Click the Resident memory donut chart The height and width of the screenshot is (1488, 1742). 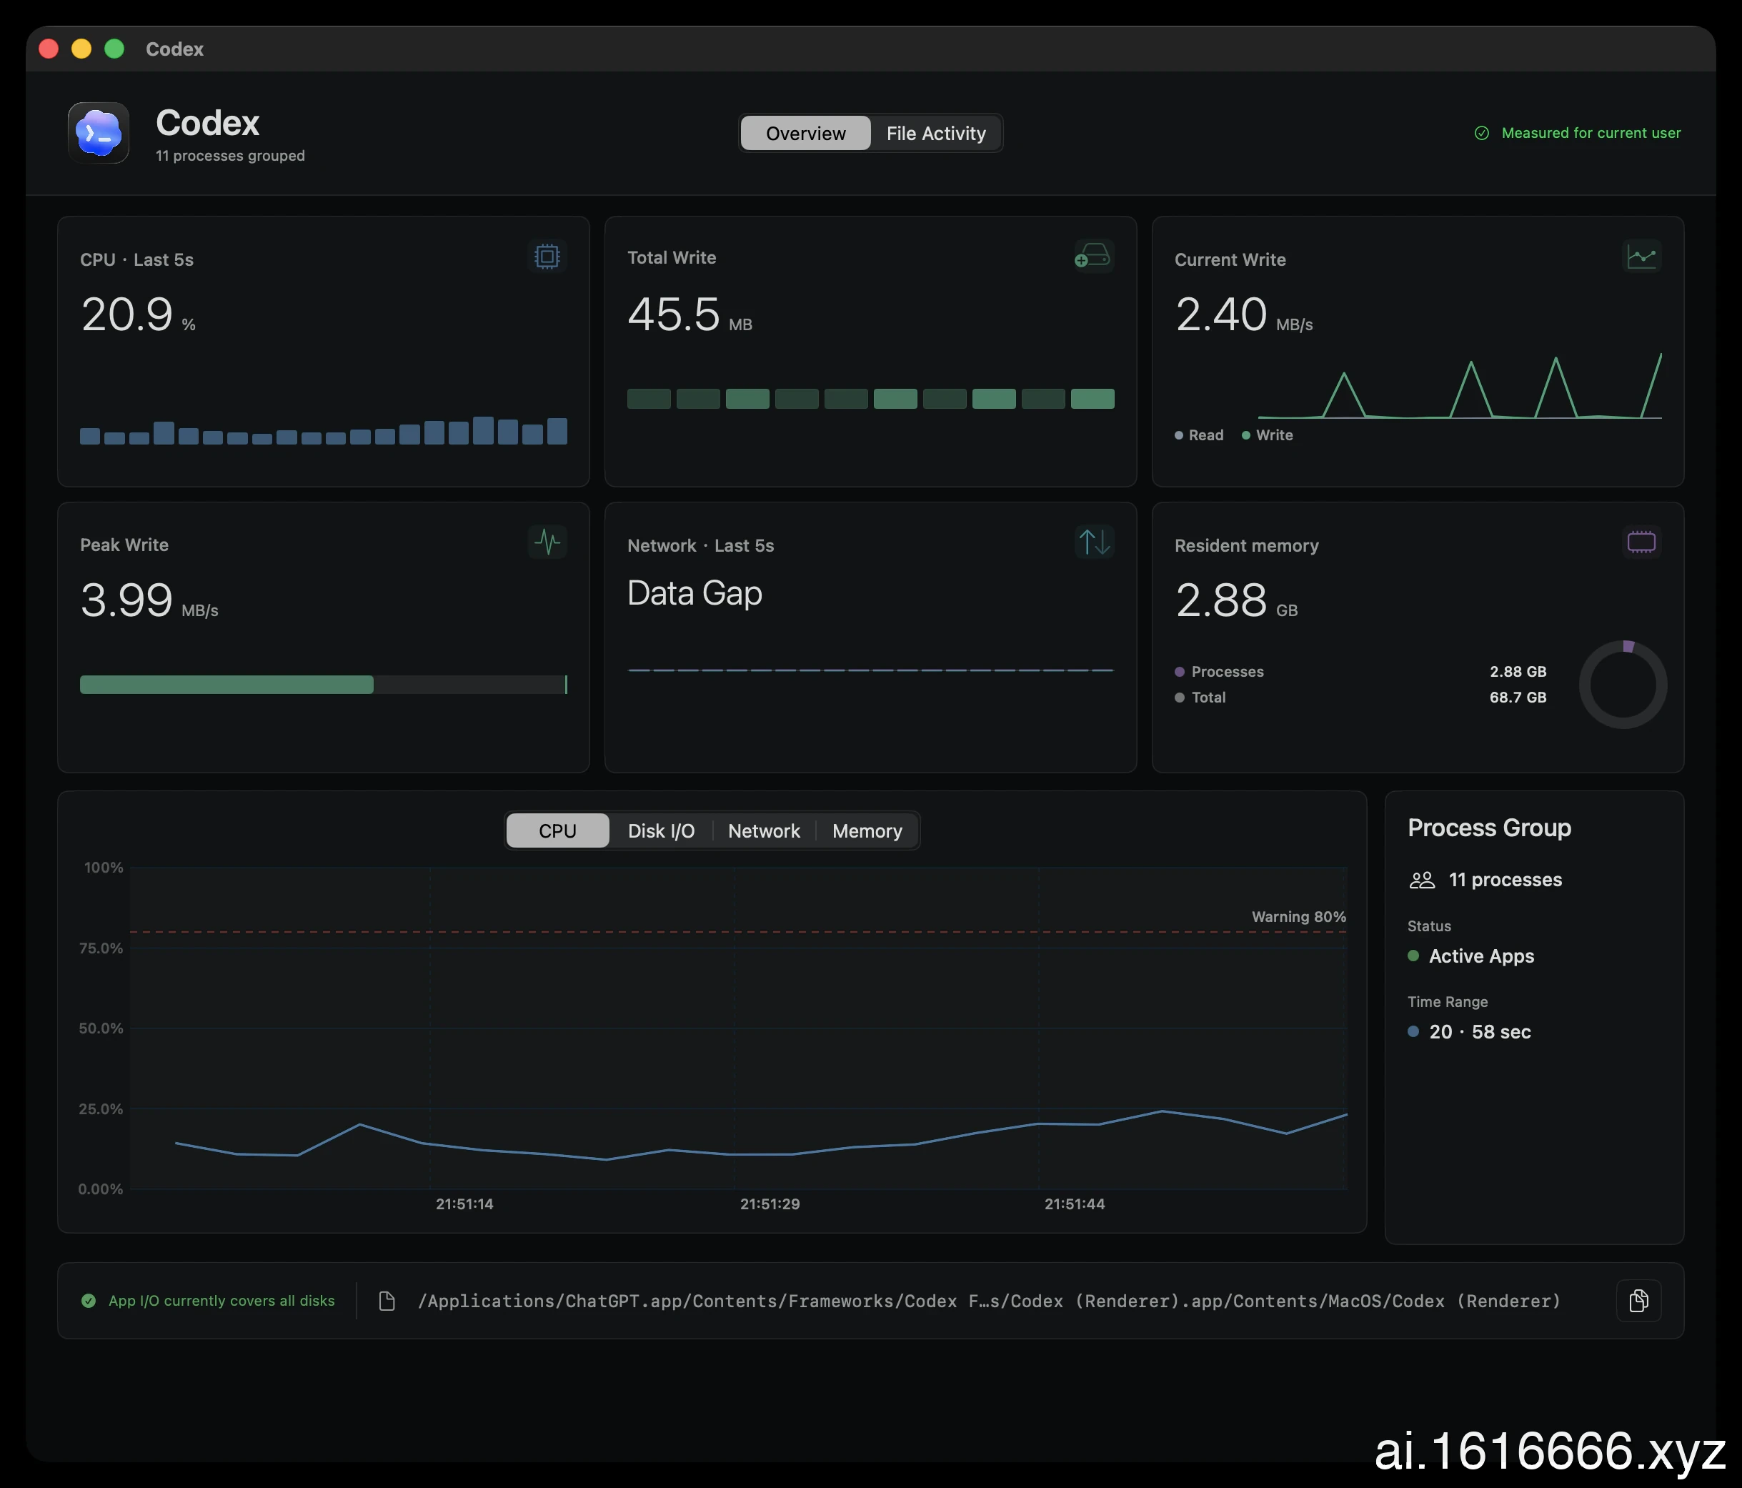click(1623, 685)
